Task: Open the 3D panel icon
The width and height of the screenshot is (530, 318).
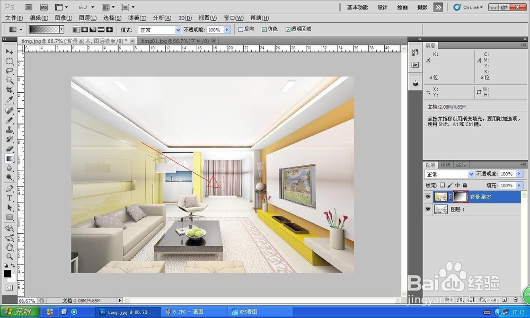Action: click(416, 83)
